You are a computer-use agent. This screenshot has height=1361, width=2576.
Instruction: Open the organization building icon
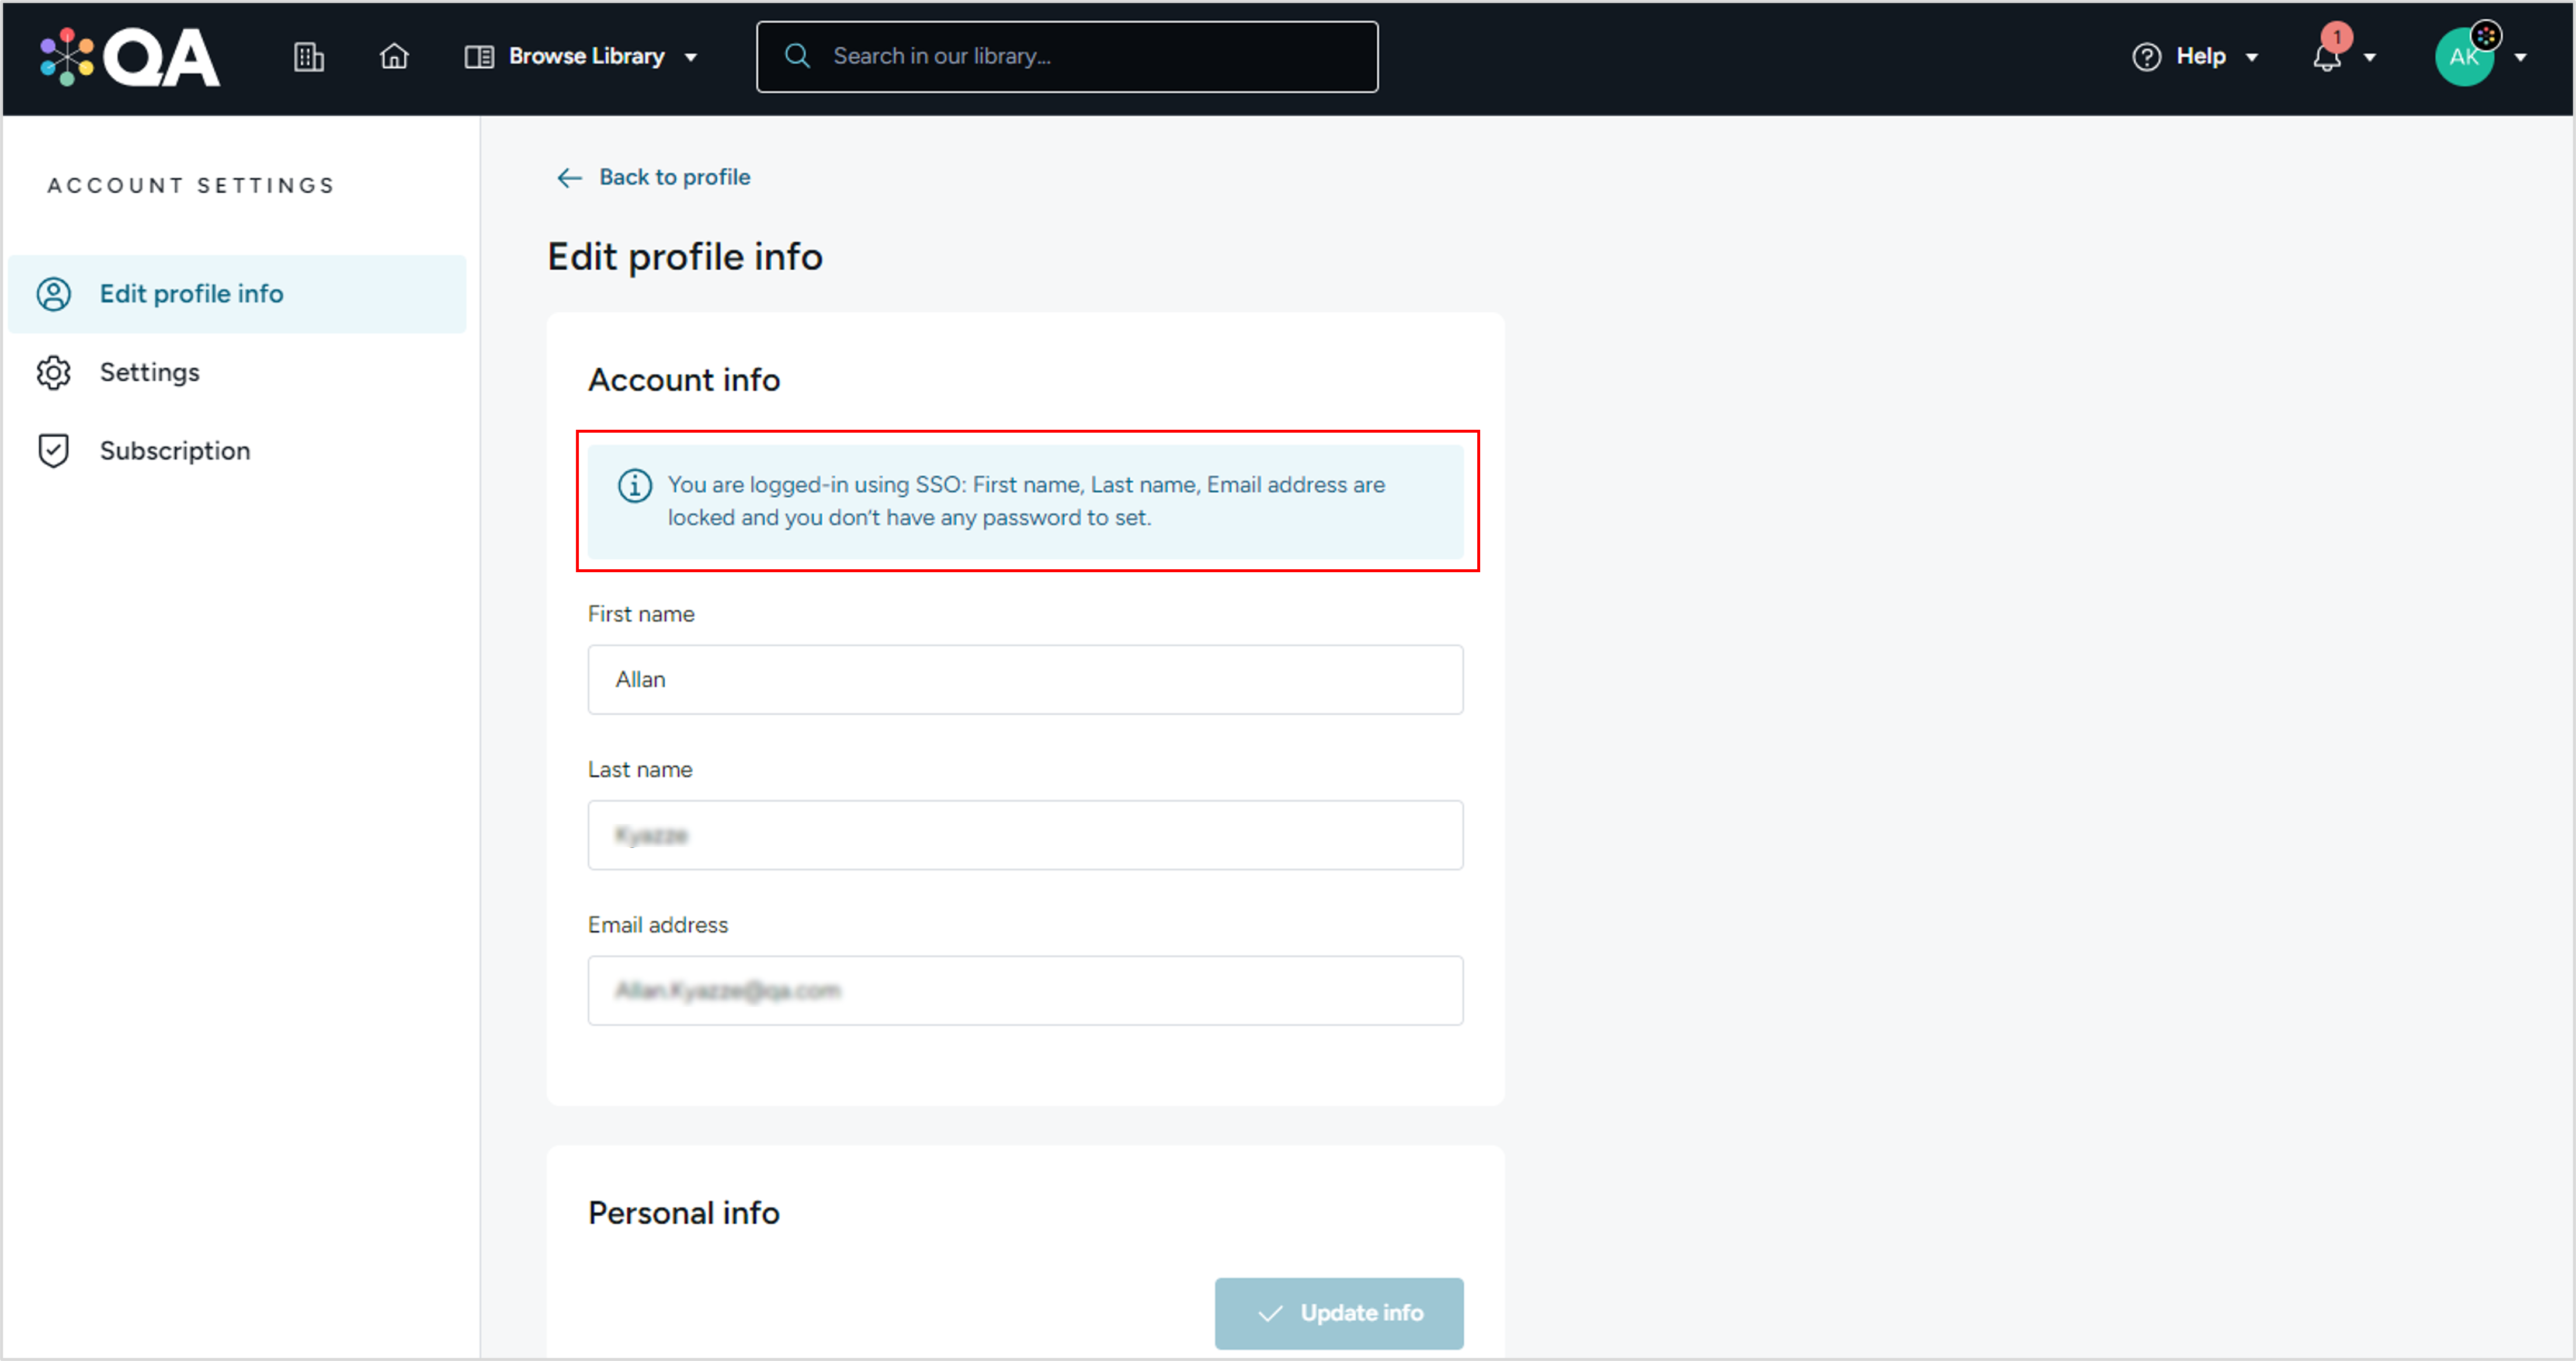[x=308, y=57]
